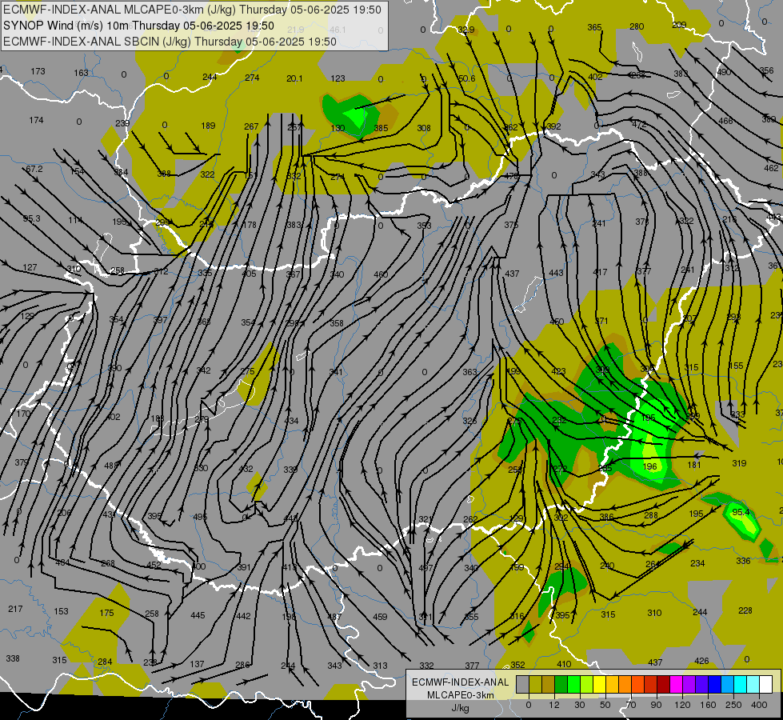Choose the red-orange legend swatch
783x720 pixels.
pos(637,685)
